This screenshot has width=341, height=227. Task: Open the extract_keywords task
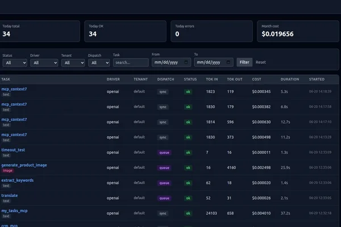click(18, 180)
